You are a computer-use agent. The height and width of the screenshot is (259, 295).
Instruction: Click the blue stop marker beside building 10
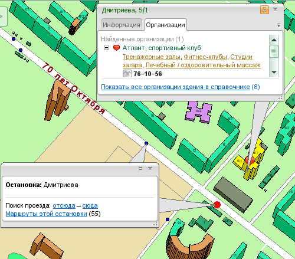pos(146,143)
